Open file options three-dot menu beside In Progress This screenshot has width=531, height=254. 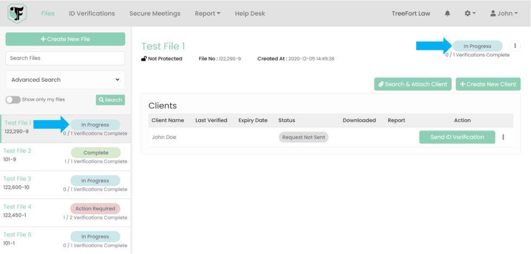515,46
